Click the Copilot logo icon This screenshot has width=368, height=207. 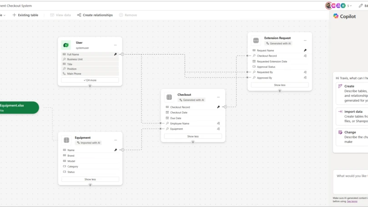(336, 16)
